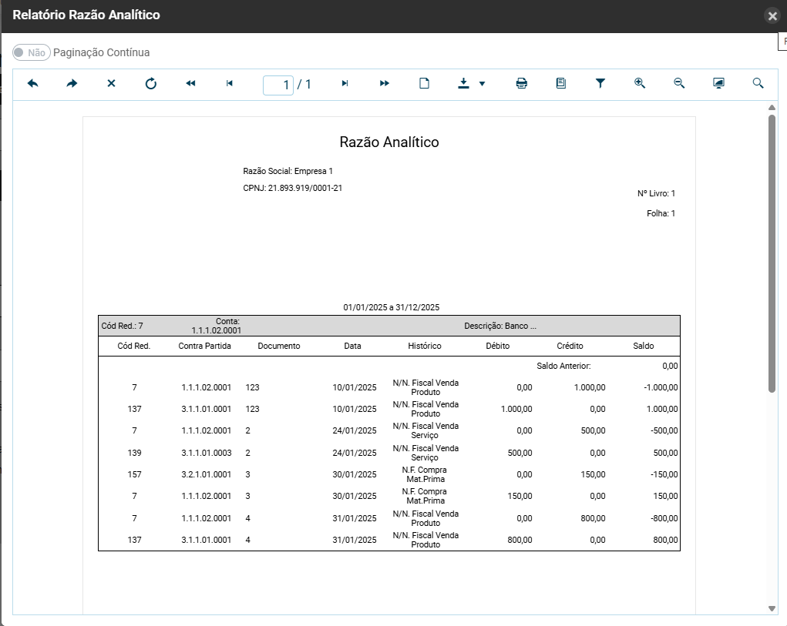Click the forward (redo) arrow icon
This screenshot has width=787, height=626.
[x=72, y=84]
